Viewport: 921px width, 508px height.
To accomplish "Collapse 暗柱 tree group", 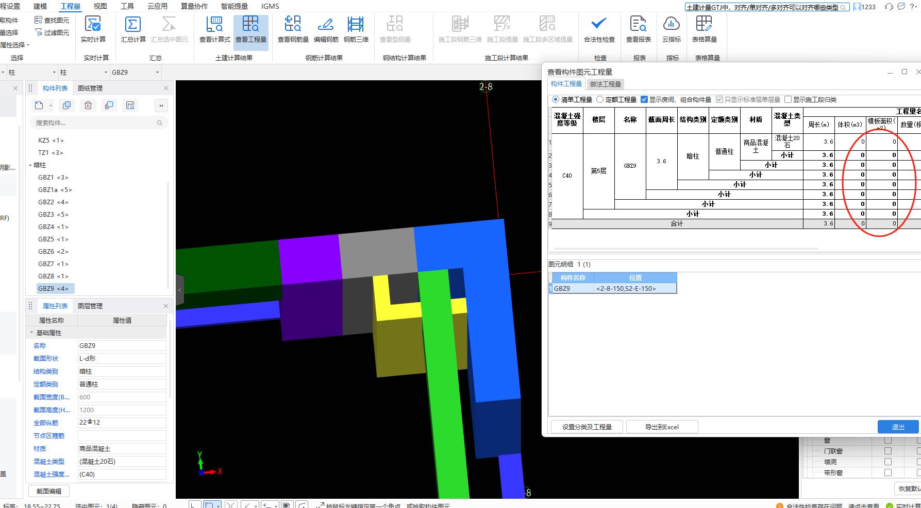I will click(x=30, y=165).
